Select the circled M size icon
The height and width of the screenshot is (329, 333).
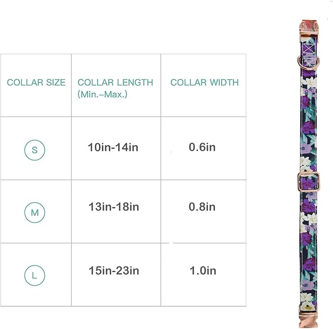pyautogui.click(x=35, y=212)
